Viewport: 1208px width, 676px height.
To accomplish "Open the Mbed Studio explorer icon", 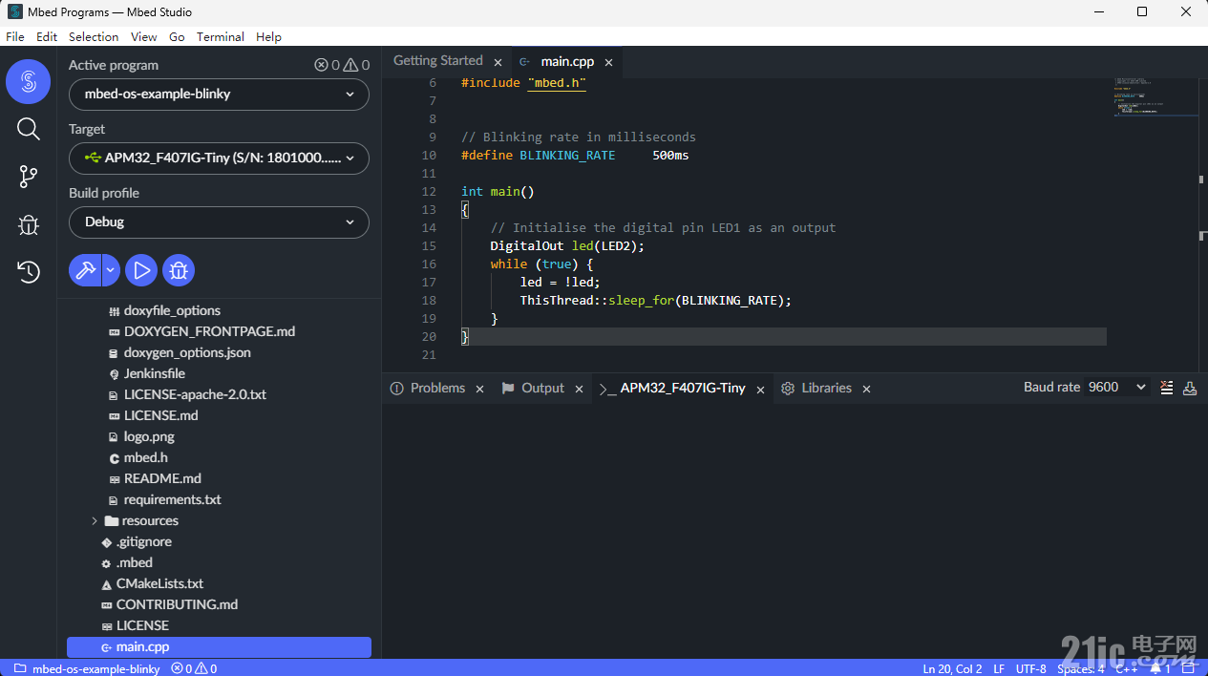I will 29,82.
